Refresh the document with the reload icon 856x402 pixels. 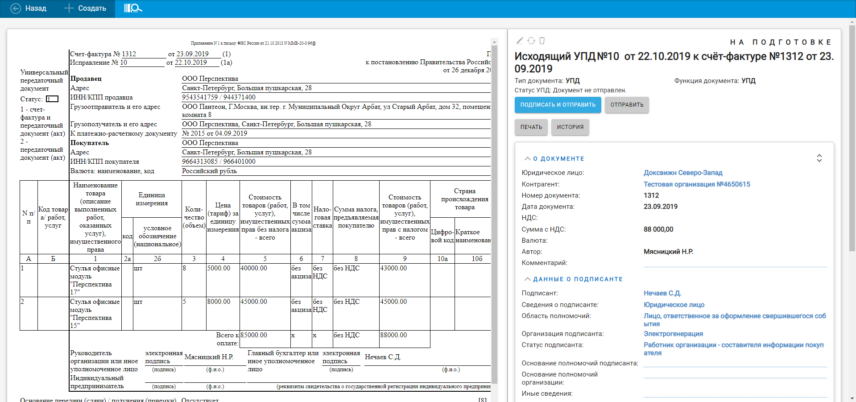[x=531, y=41]
